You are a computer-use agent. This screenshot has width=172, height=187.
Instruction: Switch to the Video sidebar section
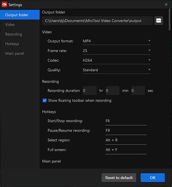(x=20, y=25)
